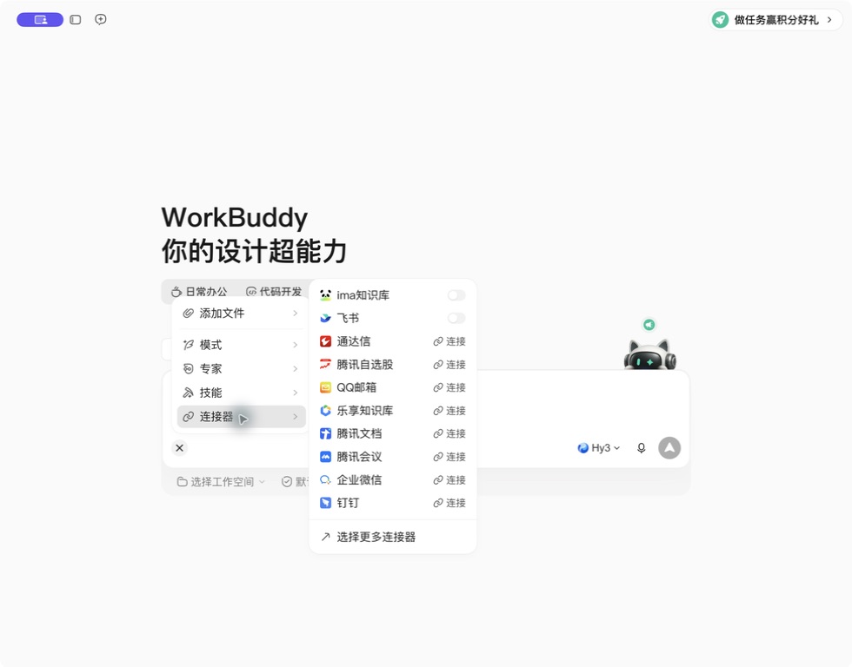Click into the chat message input area
852x667 pixels.
click(x=582, y=401)
